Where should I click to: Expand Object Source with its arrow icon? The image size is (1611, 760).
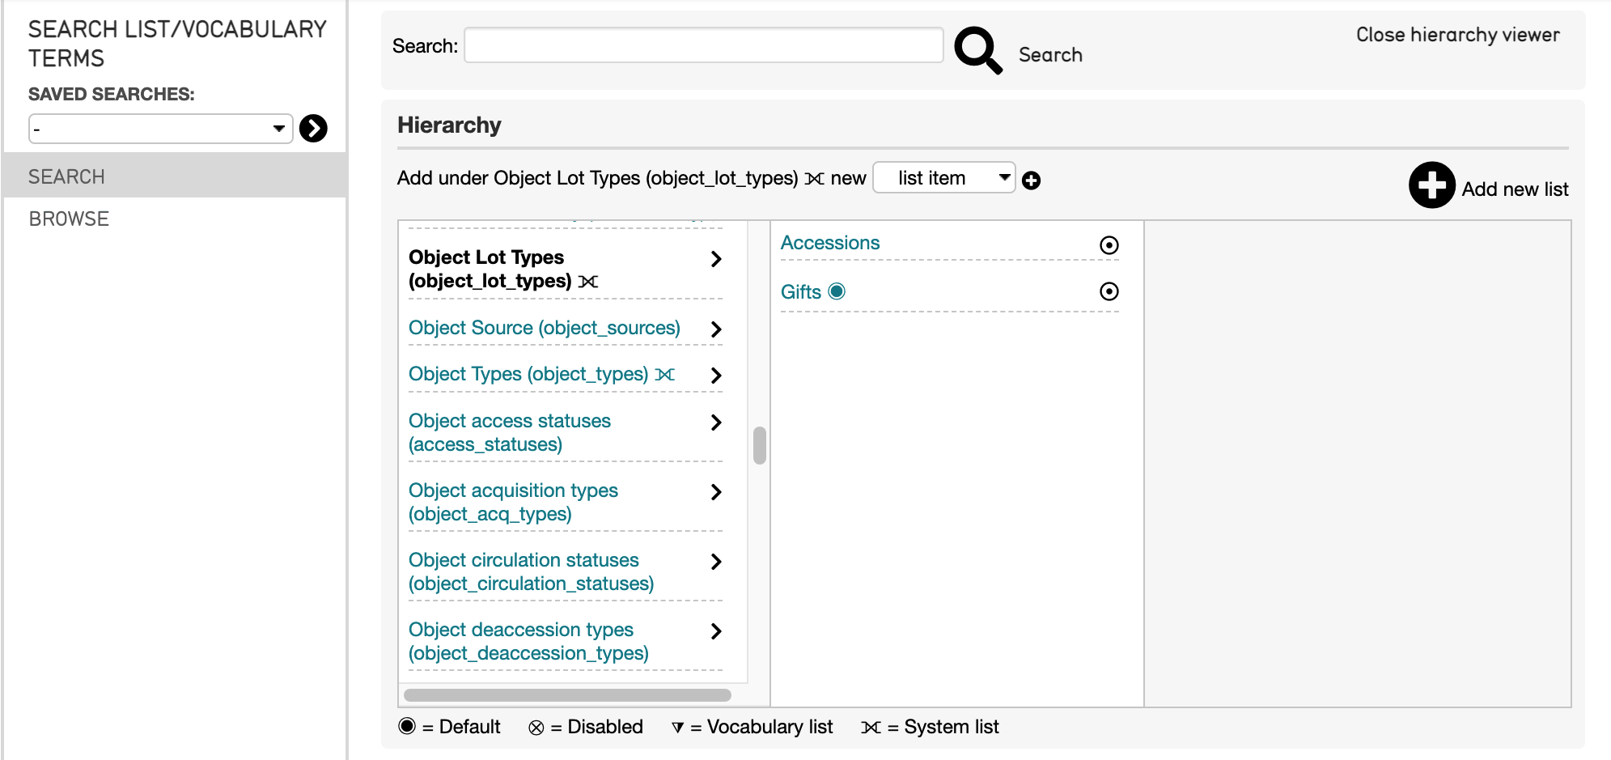(715, 329)
